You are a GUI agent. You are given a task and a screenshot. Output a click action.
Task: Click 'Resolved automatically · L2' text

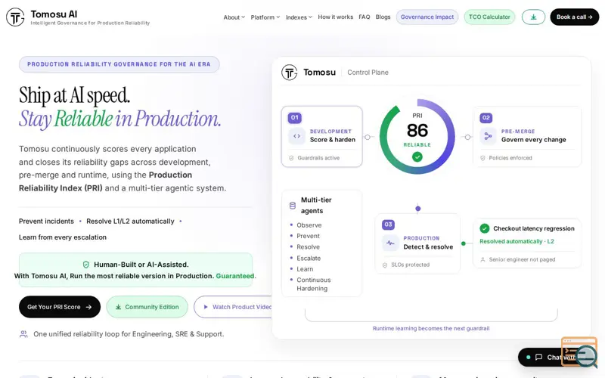[517, 241]
